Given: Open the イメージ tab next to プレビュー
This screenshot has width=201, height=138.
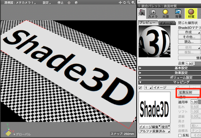Looking at the screenshot, I should (167, 23).
